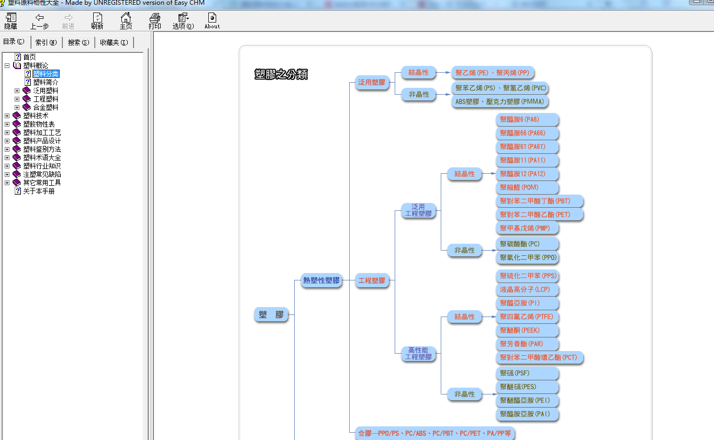Click the book icon beside 塑料技术
The image size is (714, 440).
(17, 116)
